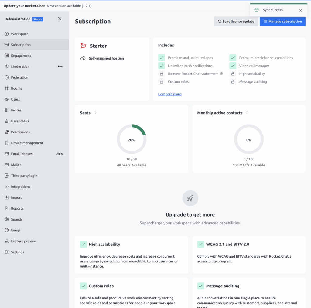This screenshot has width=311, height=308.
Task: Click lock beside Message auditing in Includes
Action: point(233,81)
